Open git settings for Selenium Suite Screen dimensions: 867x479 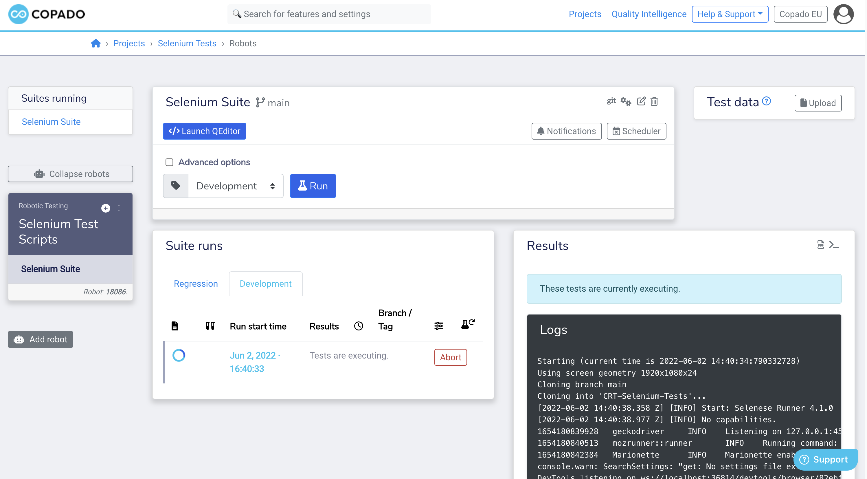[611, 101]
